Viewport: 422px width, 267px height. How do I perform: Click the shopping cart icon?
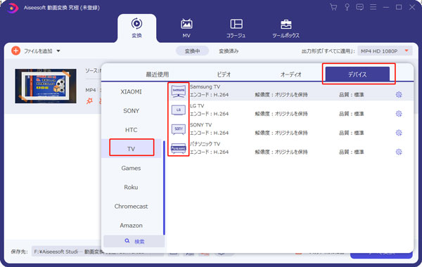pyautogui.click(x=333, y=7)
